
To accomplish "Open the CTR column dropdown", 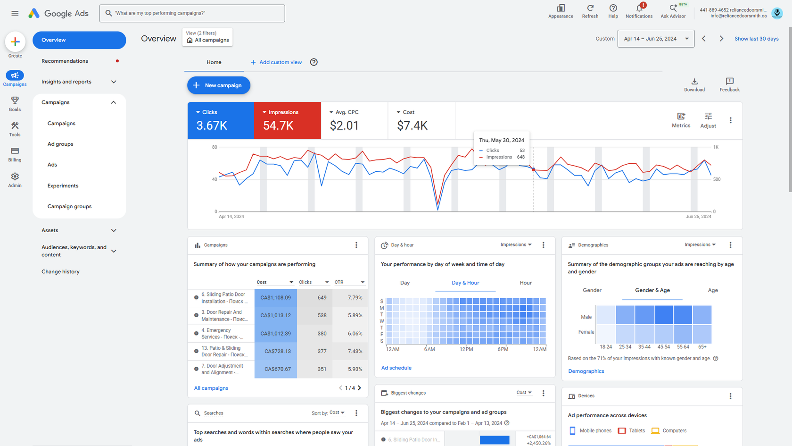I will point(349,282).
